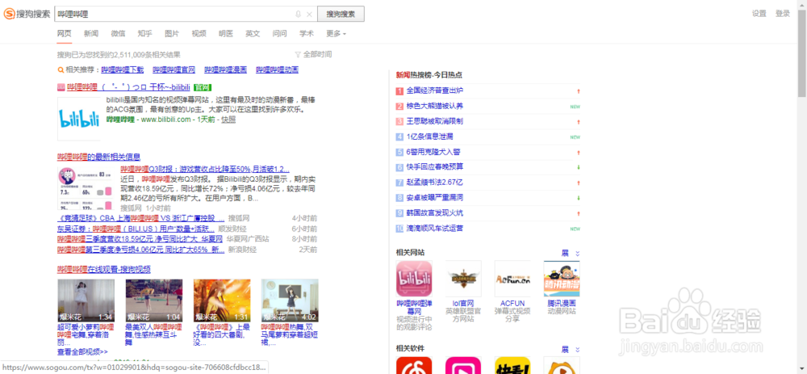The image size is (807, 374).
Task: Click the filter funnel icon by 全部时间
Action: (x=298, y=54)
